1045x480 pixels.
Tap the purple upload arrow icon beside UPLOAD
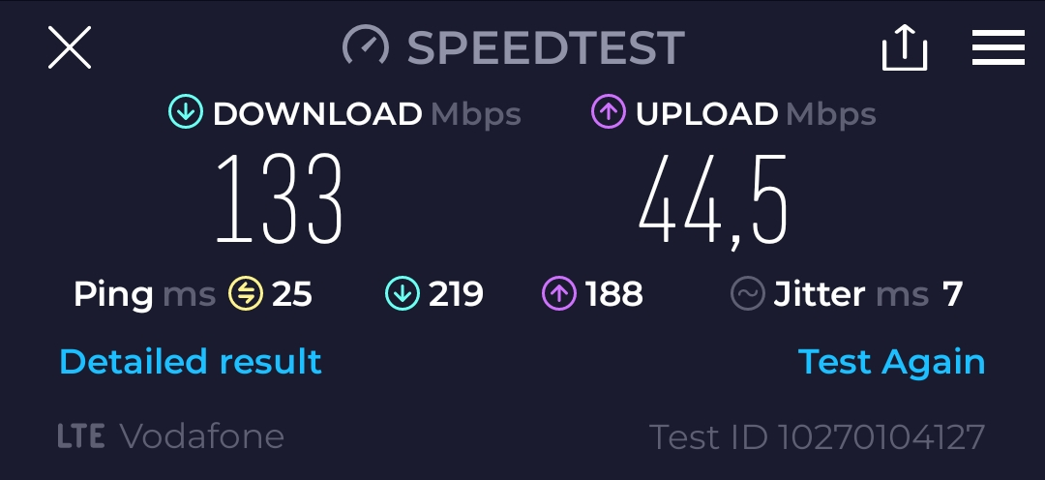coord(608,111)
